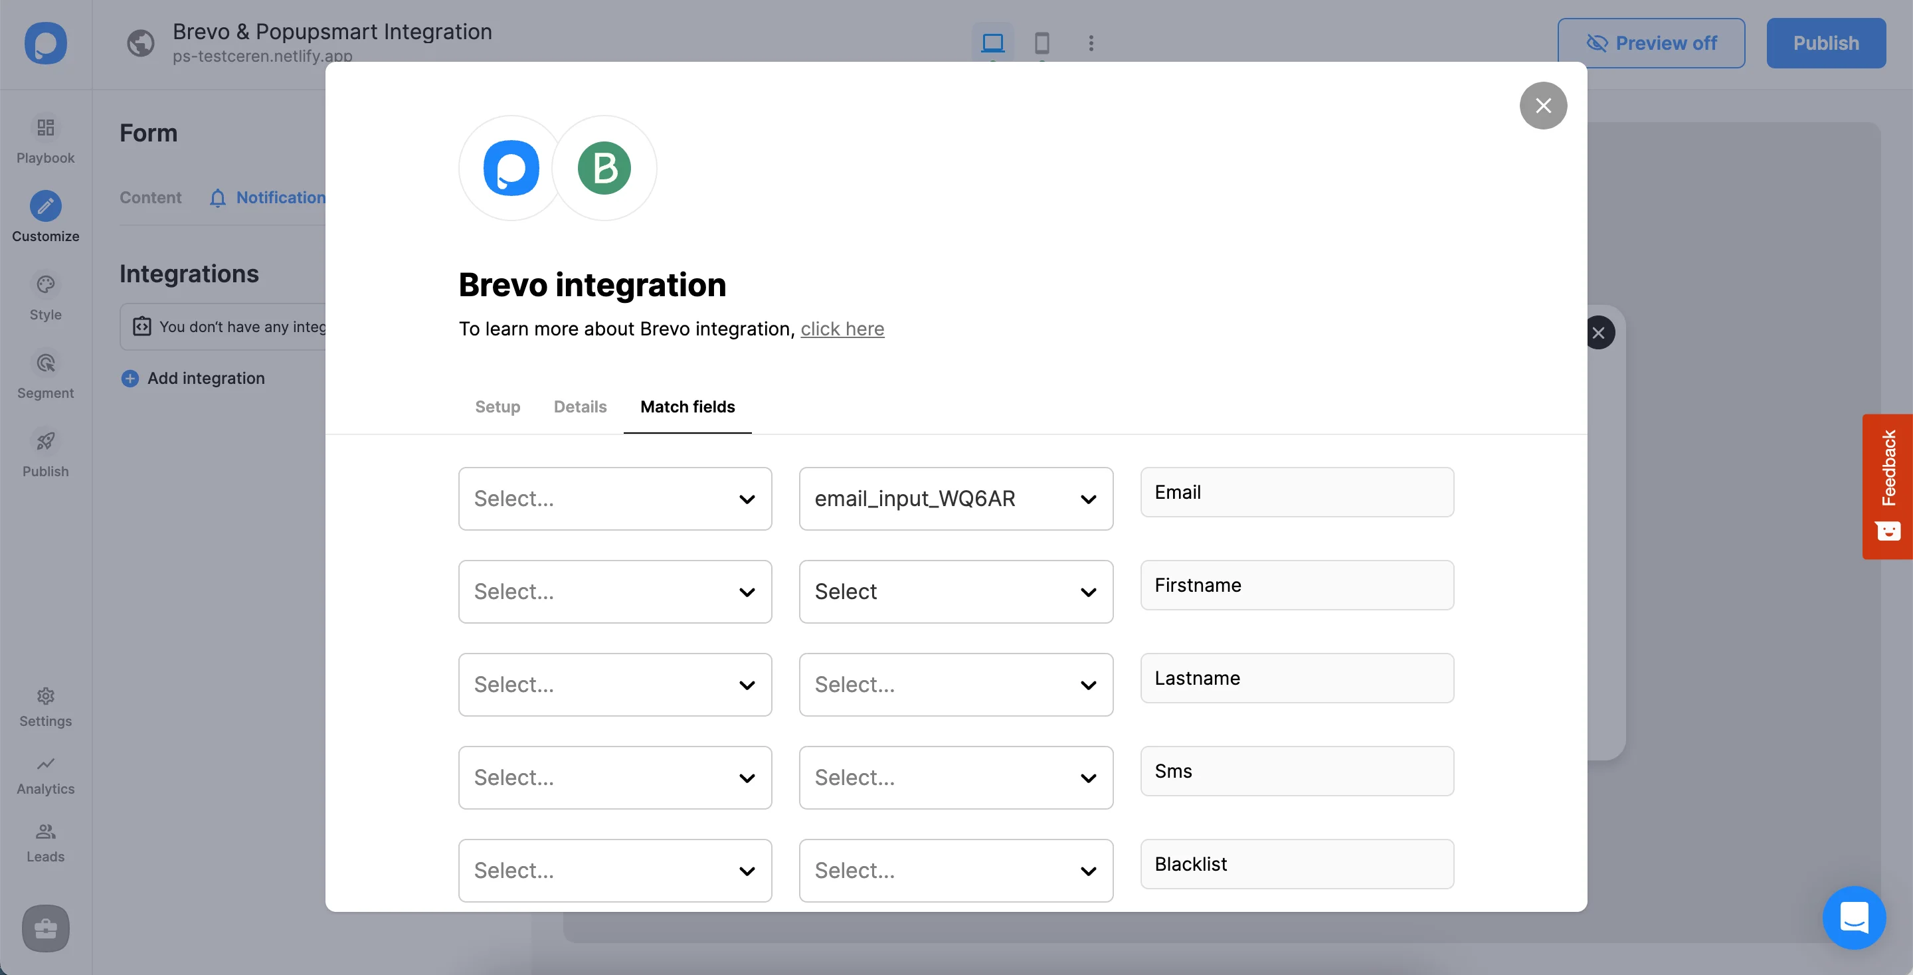Viewport: 1913px width, 975px height.
Task: Click the Integrations heading in the Form panel
Action: (x=189, y=274)
